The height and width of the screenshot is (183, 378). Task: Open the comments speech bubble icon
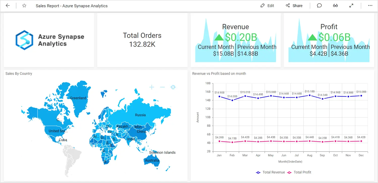point(319,6)
